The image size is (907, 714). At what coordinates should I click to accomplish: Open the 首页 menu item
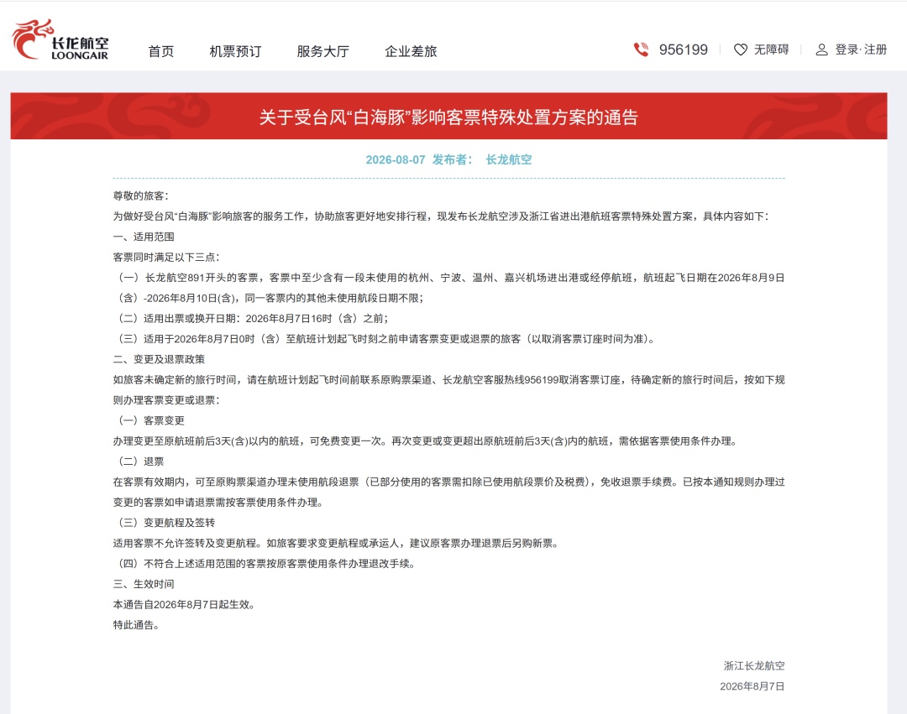coord(160,51)
